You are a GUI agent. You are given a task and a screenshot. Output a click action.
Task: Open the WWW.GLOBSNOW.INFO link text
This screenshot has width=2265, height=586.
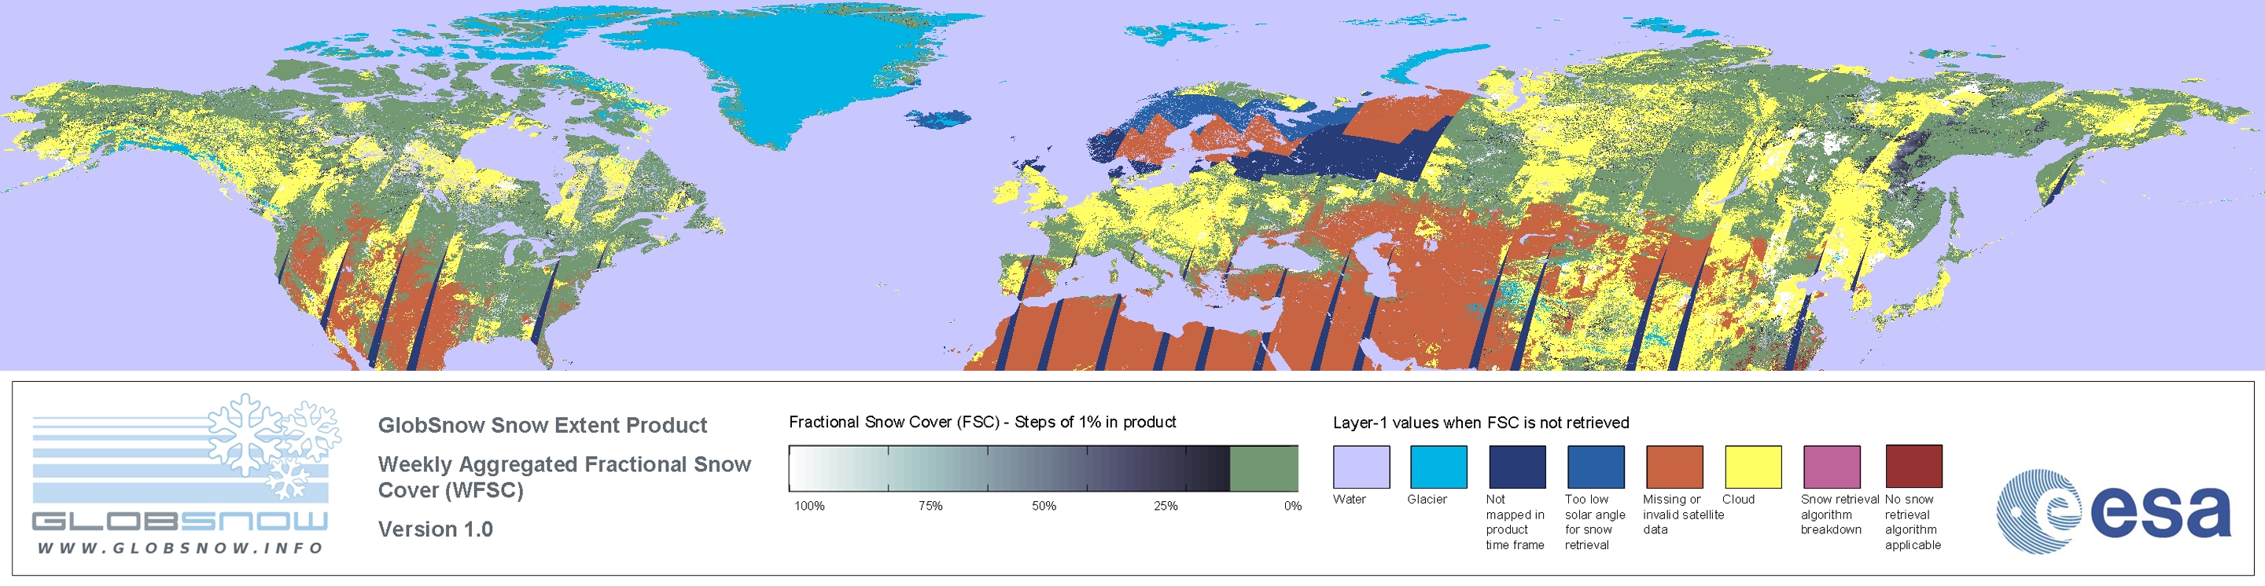180,548
